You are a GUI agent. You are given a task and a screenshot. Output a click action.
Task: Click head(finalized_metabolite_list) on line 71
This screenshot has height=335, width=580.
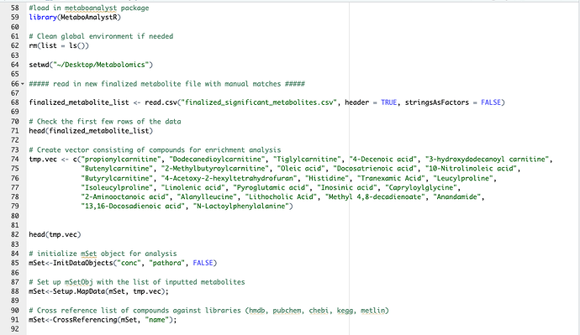[91, 131]
